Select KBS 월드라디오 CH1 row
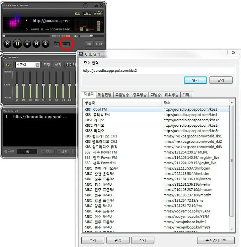This screenshot has height=247, width=241. 156,136
